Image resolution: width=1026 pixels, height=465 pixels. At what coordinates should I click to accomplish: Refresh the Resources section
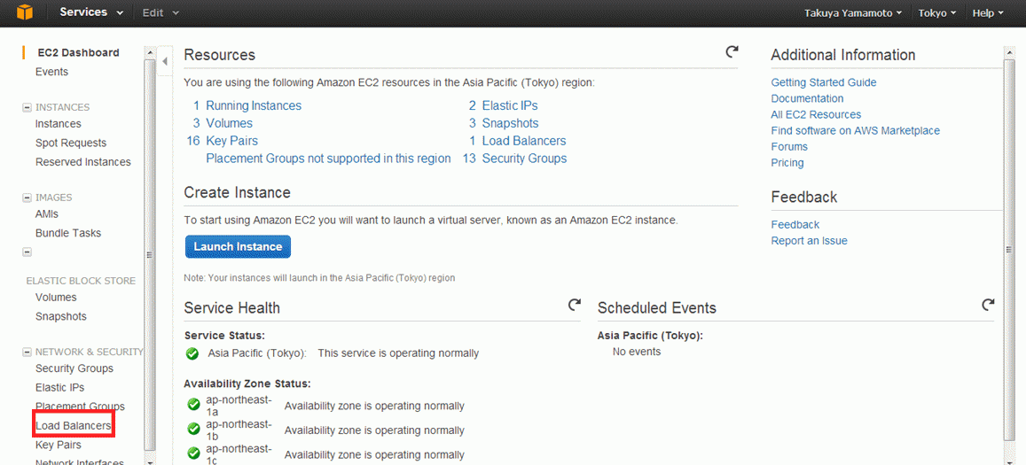[732, 51]
